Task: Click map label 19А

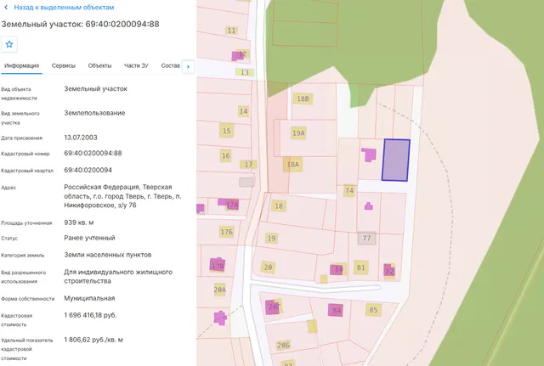Action: coord(298,133)
